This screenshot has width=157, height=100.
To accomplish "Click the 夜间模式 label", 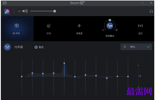I will (x=110, y=36).
